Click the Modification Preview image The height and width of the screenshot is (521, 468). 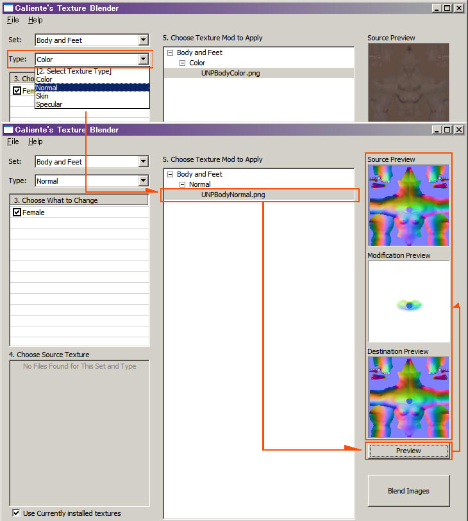click(x=409, y=301)
